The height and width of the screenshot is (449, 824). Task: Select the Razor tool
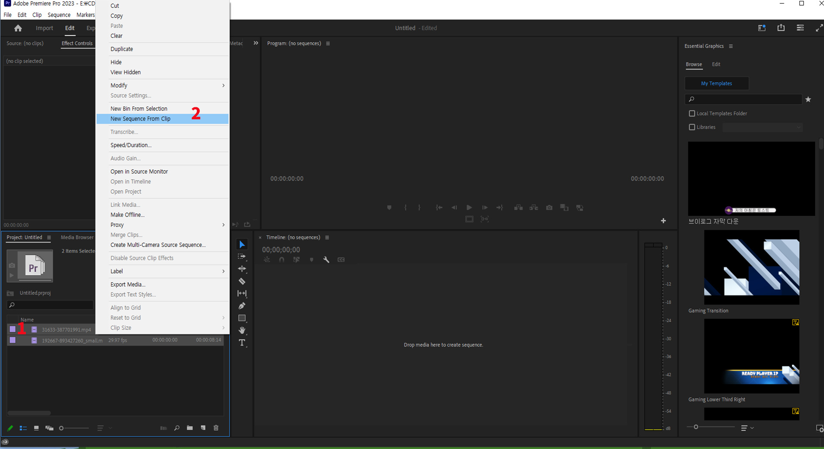(242, 281)
